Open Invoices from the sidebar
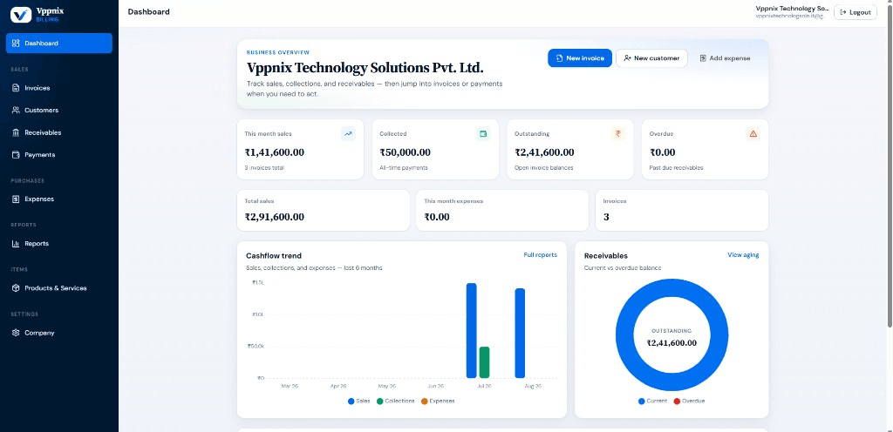The width and height of the screenshot is (893, 432). tap(59, 88)
